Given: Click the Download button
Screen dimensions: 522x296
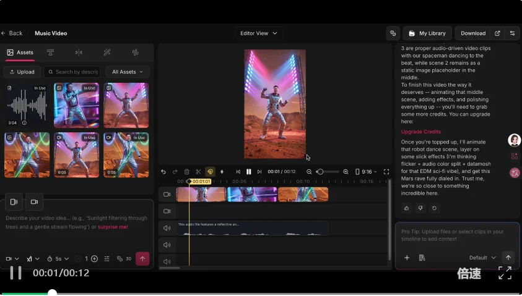Looking at the screenshot, I should click(472, 33).
